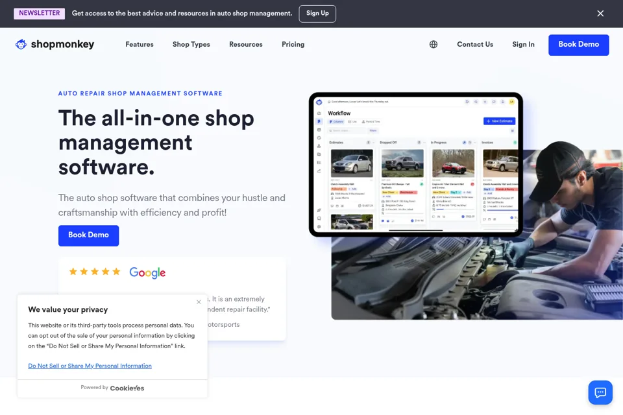The height and width of the screenshot is (415, 623).
Task: Open the Contact Us link
Action: pyautogui.click(x=475, y=45)
